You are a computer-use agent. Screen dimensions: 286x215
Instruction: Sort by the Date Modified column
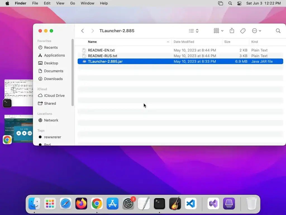tap(184, 42)
